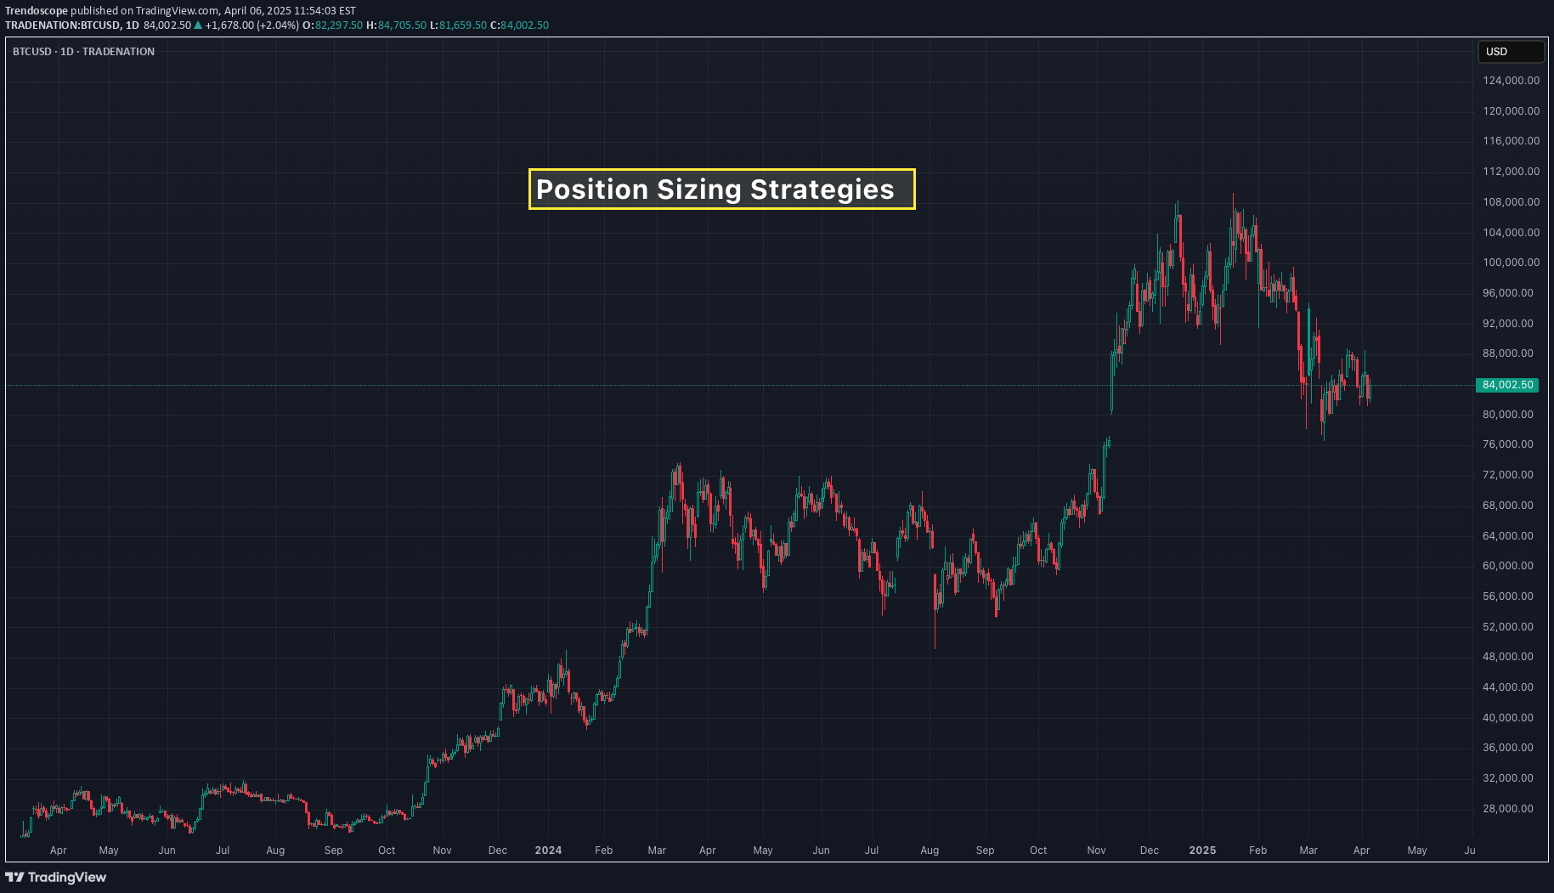Viewport: 1554px width, 893px height.
Task: Click the 108,000.00 price axis label
Action: [x=1511, y=202]
